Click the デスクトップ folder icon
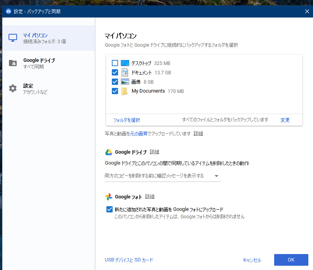 (x=125, y=63)
